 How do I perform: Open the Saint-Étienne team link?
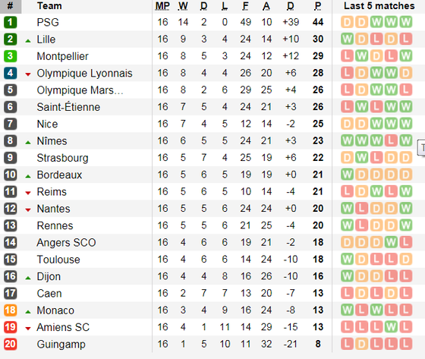tap(68, 107)
